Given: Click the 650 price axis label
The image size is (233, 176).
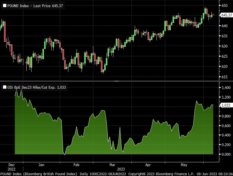Looking at the screenshot, I should tap(224, 5).
